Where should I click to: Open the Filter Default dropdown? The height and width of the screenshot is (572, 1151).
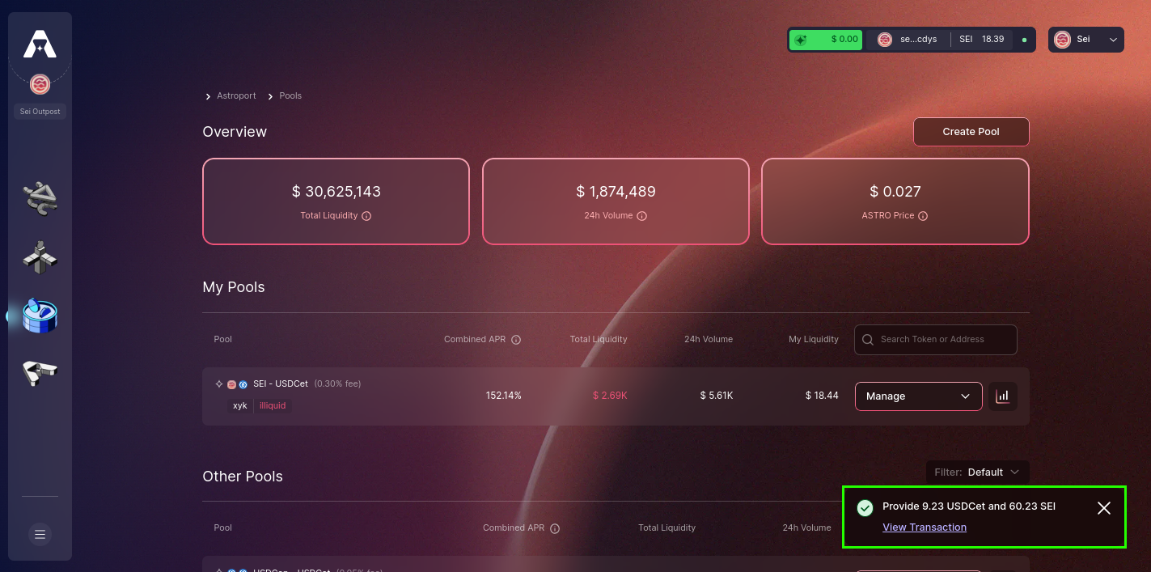pos(977,472)
